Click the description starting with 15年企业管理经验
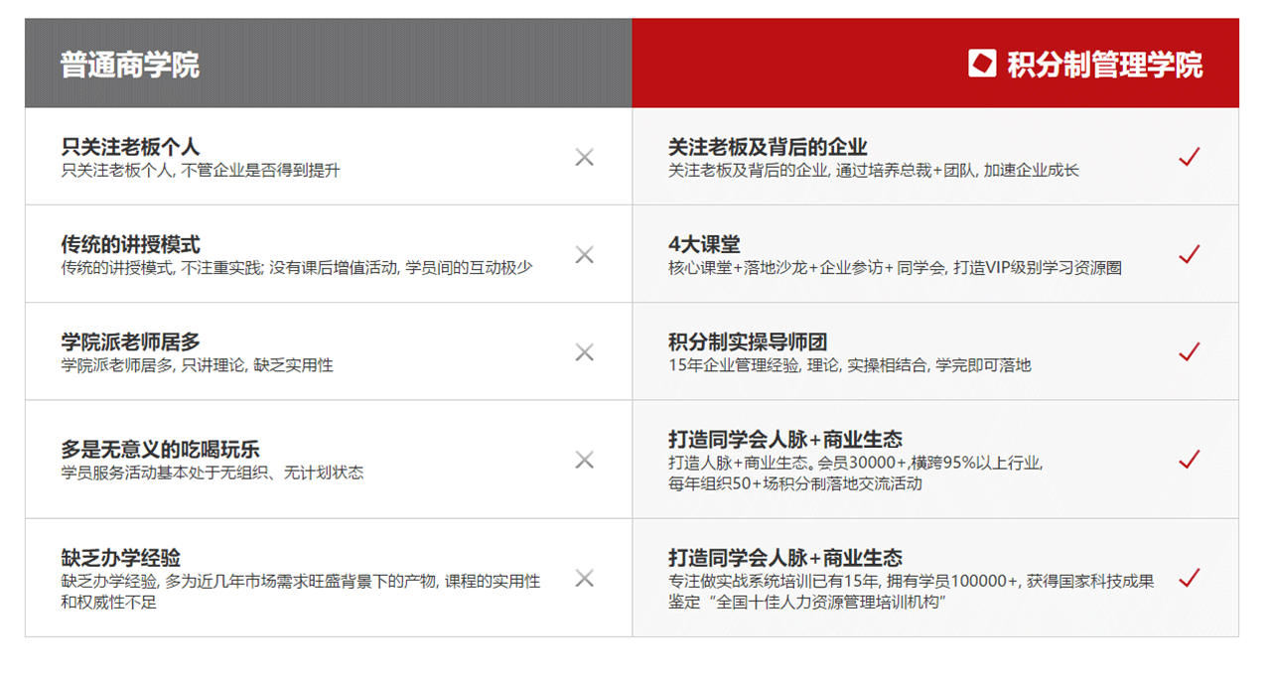The width and height of the screenshot is (1273, 678). [x=850, y=365]
